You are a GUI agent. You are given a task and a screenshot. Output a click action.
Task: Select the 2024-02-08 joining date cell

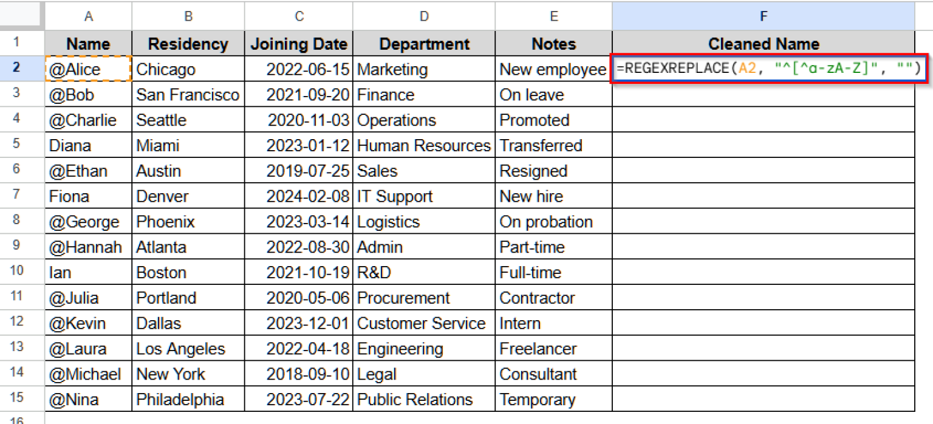[x=299, y=197]
